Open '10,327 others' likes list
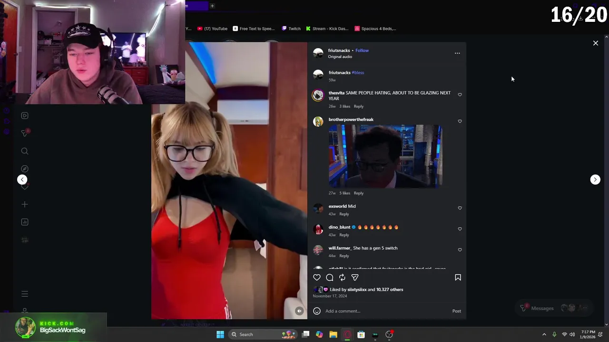The height and width of the screenshot is (342, 609). (x=390, y=290)
